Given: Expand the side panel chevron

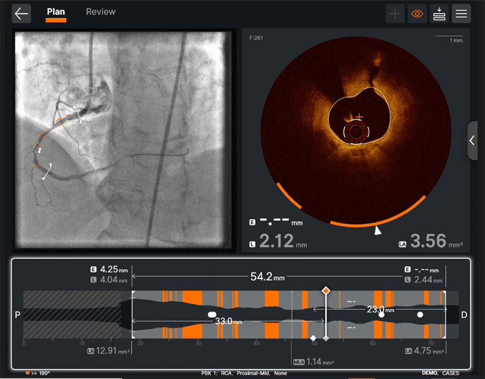Looking at the screenshot, I should 472,140.
